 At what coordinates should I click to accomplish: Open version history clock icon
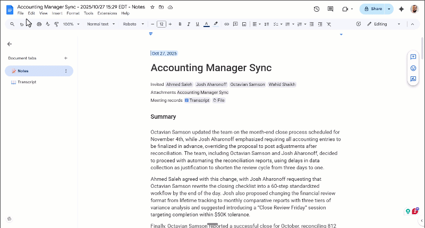click(x=317, y=9)
